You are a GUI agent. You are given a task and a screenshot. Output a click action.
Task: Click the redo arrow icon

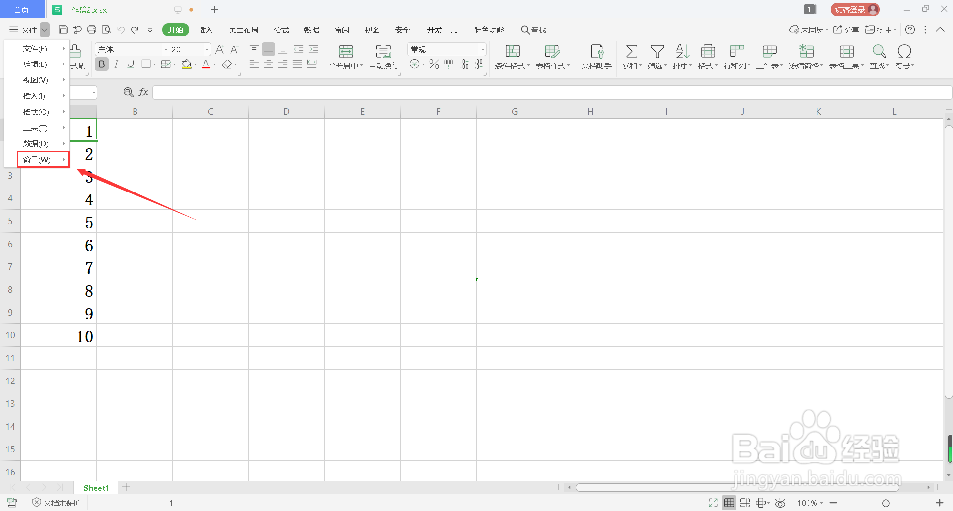click(x=135, y=30)
